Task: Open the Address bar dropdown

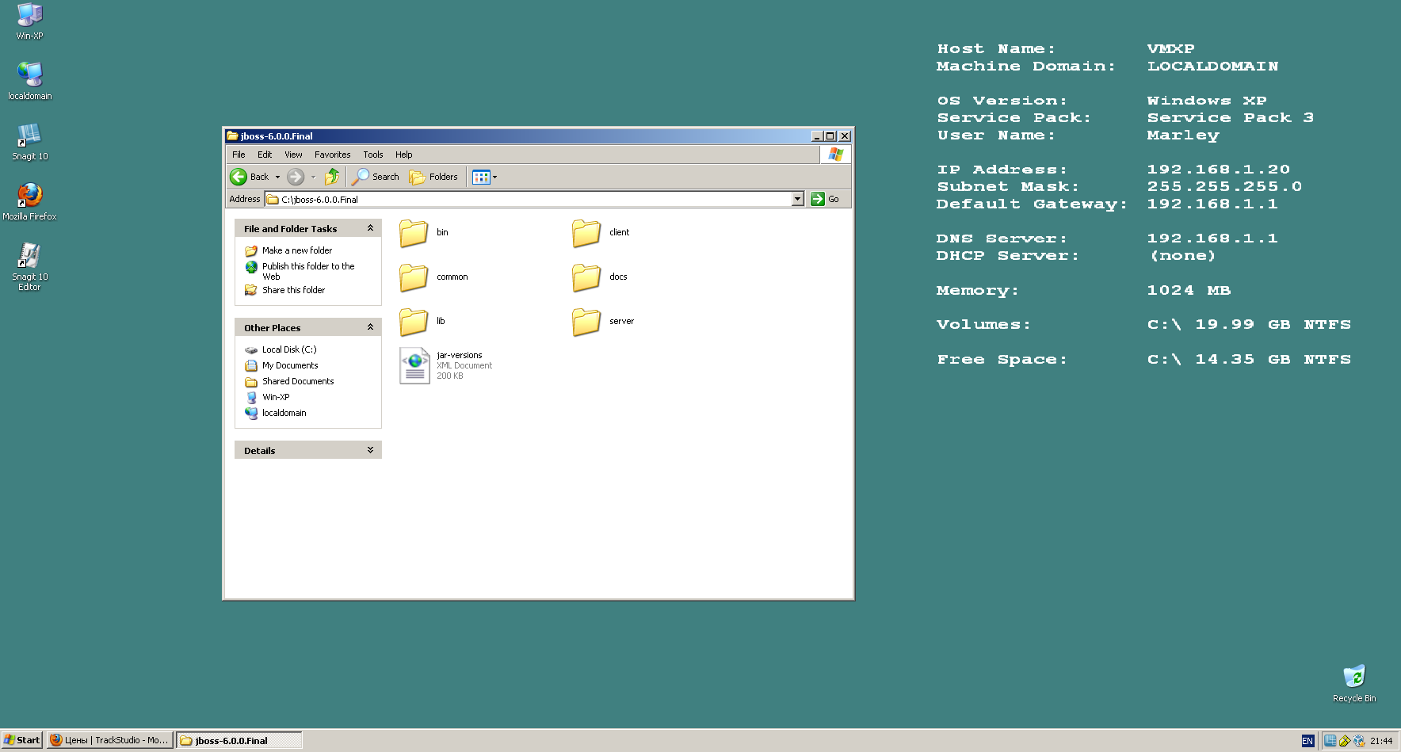Action: click(x=798, y=199)
